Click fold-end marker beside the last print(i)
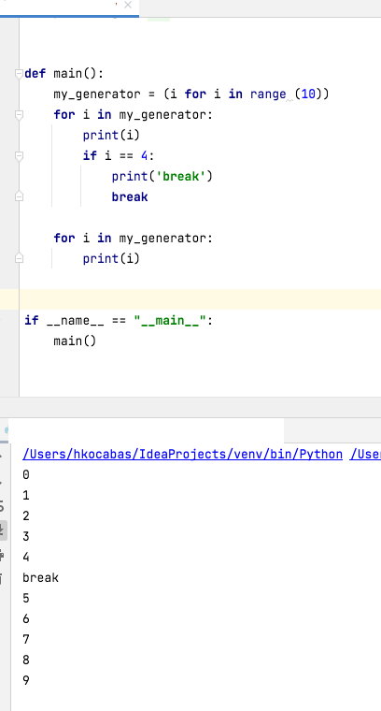The image size is (381, 711). (x=19, y=258)
